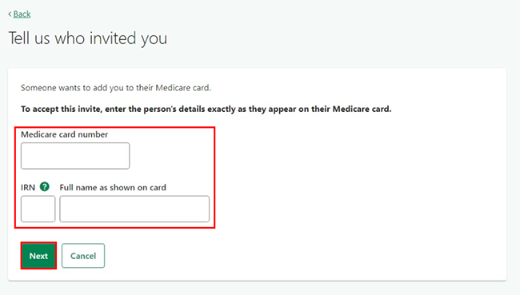The width and height of the screenshot is (520, 295).
Task: Click the Full name as shown on card label
Action: pos(113,188)
